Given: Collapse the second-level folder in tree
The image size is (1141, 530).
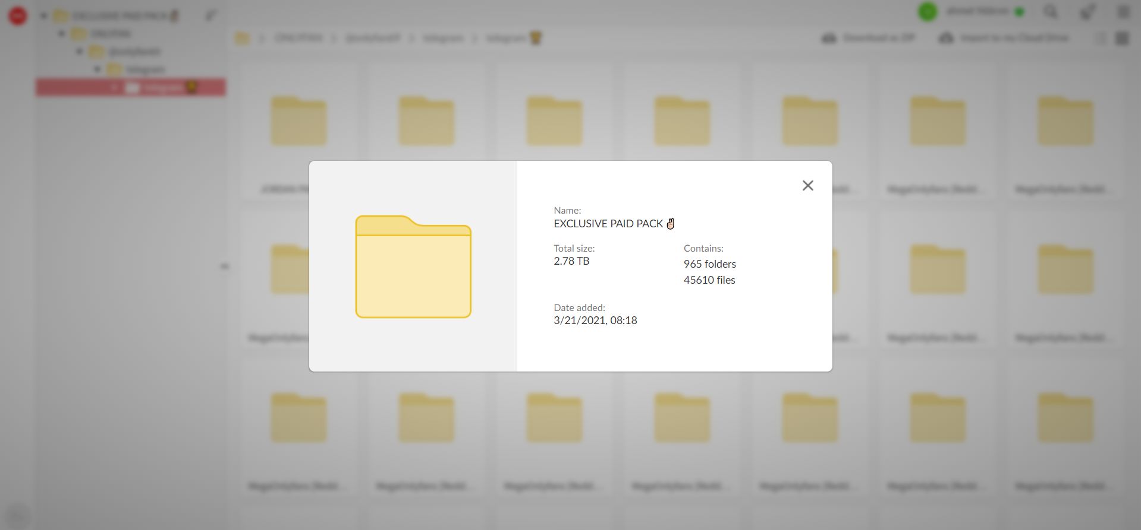Looking at the screenshot, I should coord(61,34).
